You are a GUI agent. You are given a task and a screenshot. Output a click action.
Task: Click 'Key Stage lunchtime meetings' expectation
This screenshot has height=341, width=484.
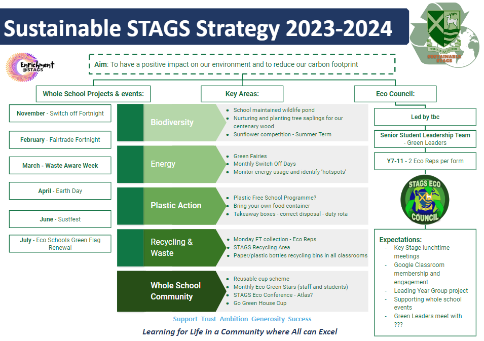(422, 252)
